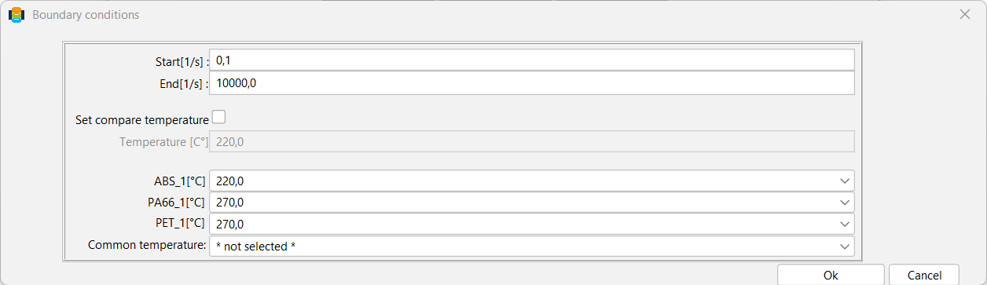Click the greyed-out Temperature [C°] field
The width and height of the screenshot is (987, 285).
(532, 141)
